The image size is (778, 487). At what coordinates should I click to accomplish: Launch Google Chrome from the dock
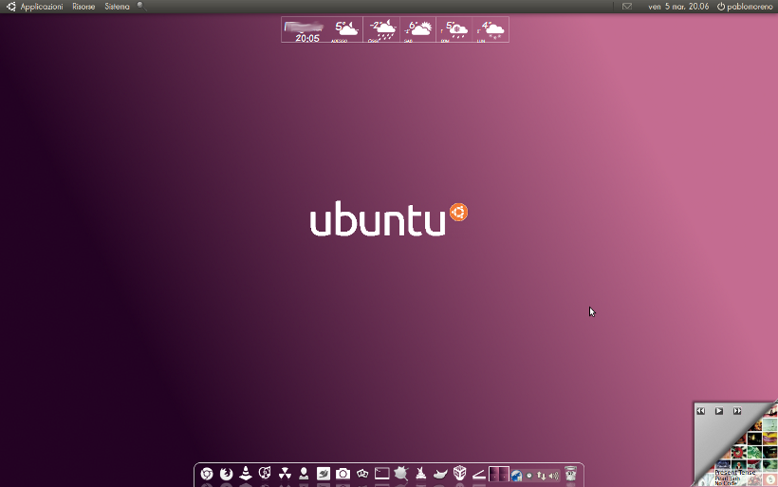point(207,474)
